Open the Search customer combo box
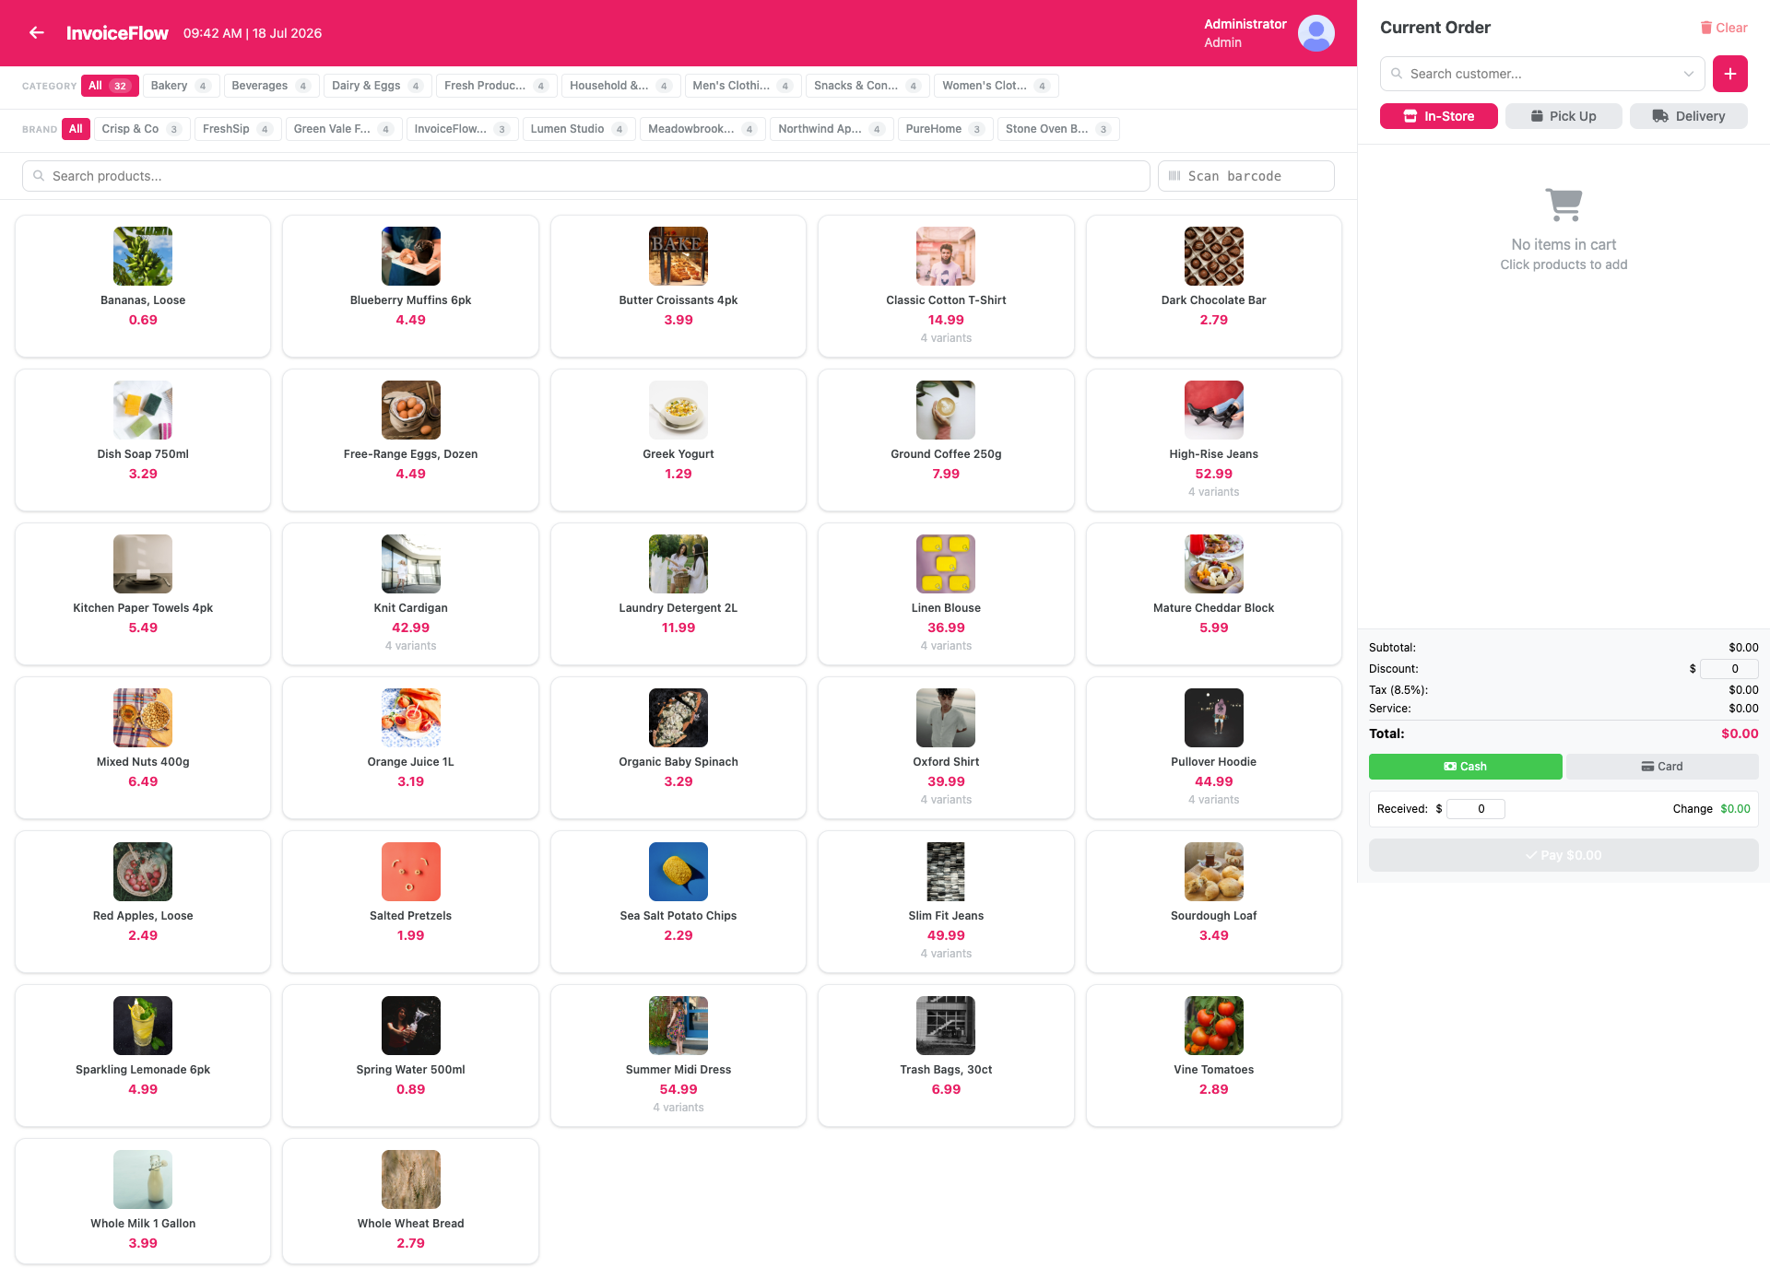This screenshot has width=1770, height=1279. [x=1541, y=74]
